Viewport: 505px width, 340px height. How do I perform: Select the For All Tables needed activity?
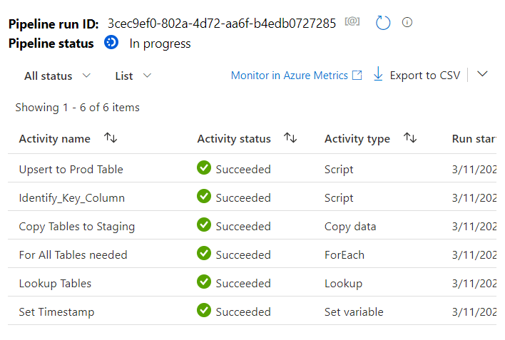[73, 254]
